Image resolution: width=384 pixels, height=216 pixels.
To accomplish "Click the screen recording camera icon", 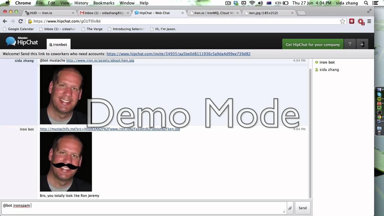I will click(228, 3).
